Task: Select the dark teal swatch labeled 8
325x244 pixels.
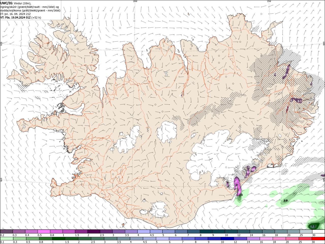Action: (x=206, y=232)
